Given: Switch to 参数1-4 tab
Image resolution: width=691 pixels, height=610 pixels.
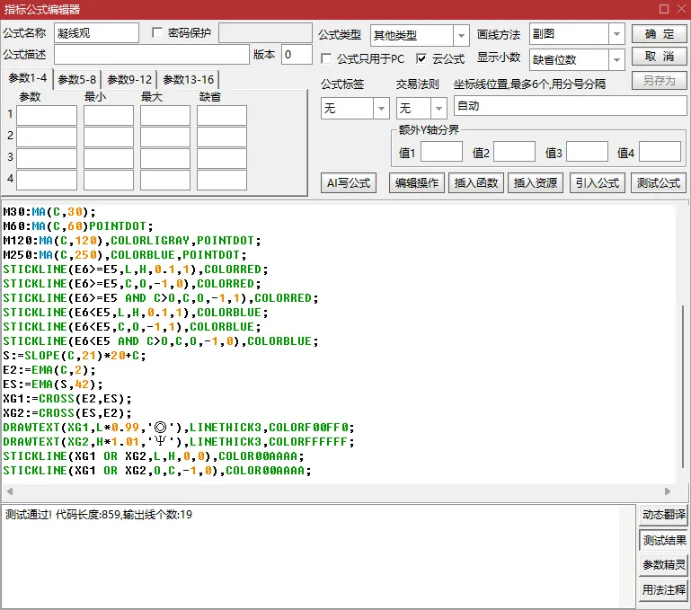Looking at the screenshot, I should pos(27,78).
